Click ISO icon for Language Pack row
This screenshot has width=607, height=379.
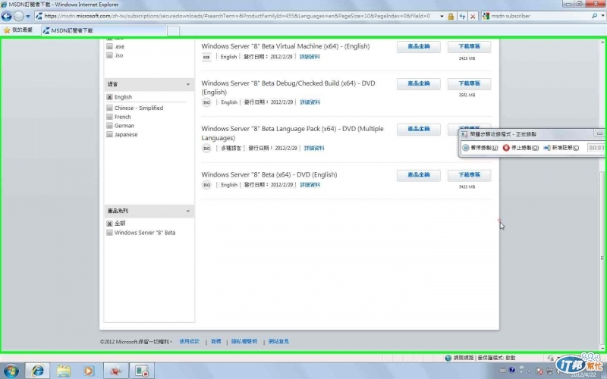pos(206,148)
